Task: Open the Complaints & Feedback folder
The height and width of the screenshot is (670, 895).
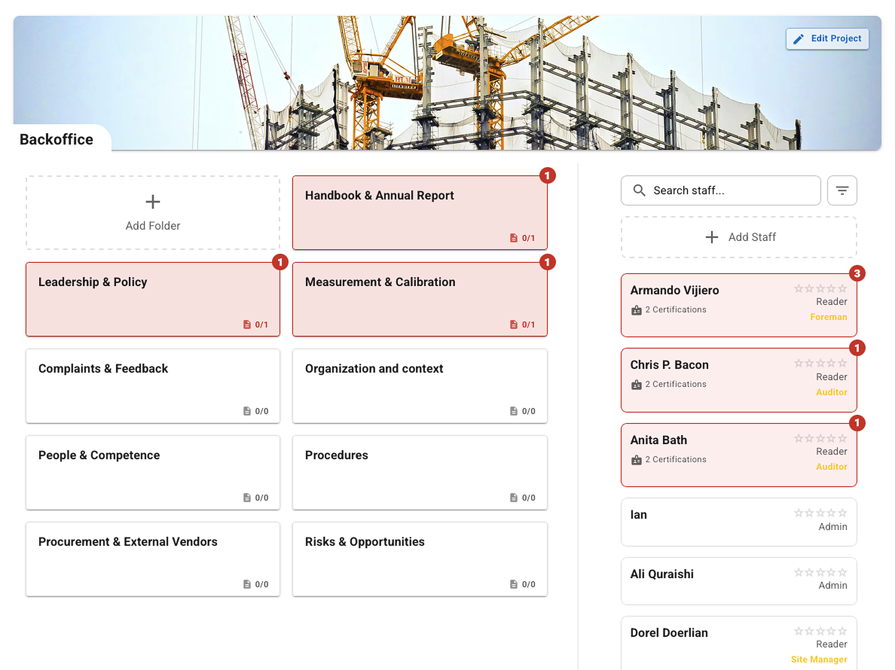Action: pos(153,386)
